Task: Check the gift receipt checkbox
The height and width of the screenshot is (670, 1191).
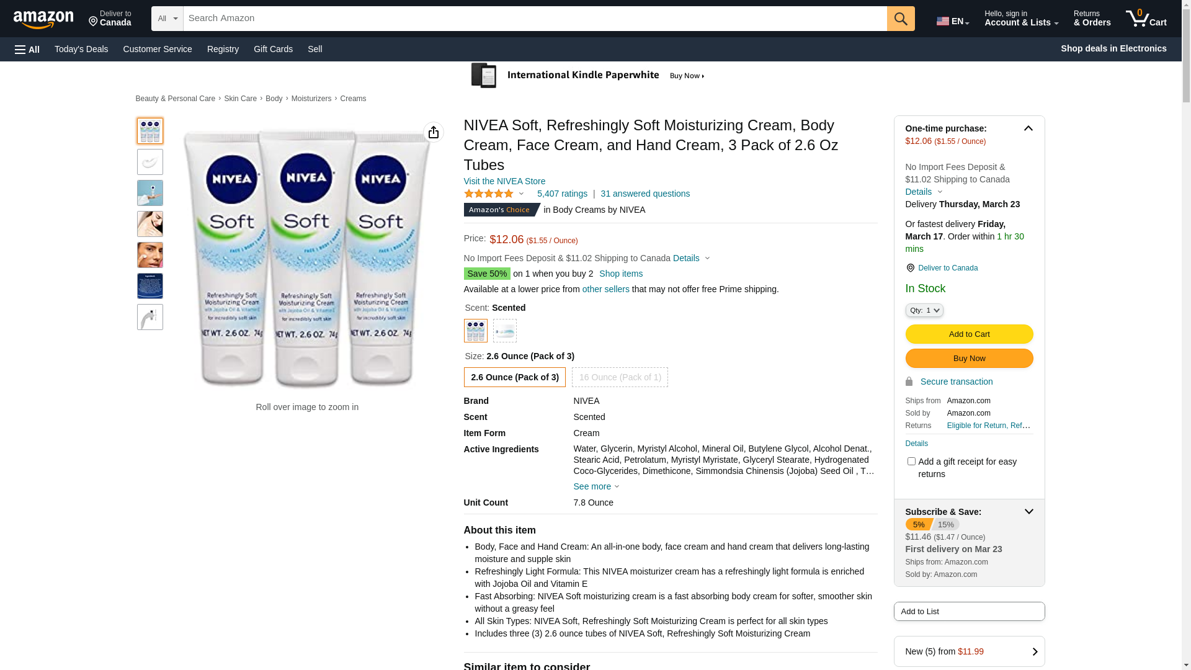Action: [911, 462]
